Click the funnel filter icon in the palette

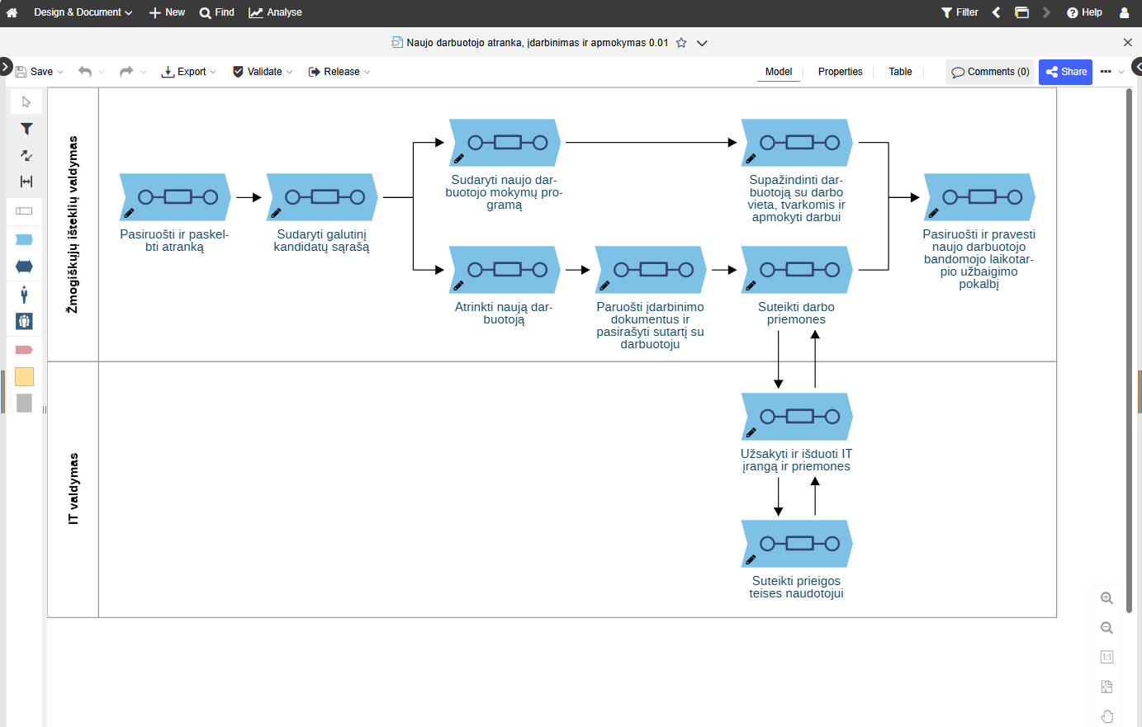tap(26, 129)
